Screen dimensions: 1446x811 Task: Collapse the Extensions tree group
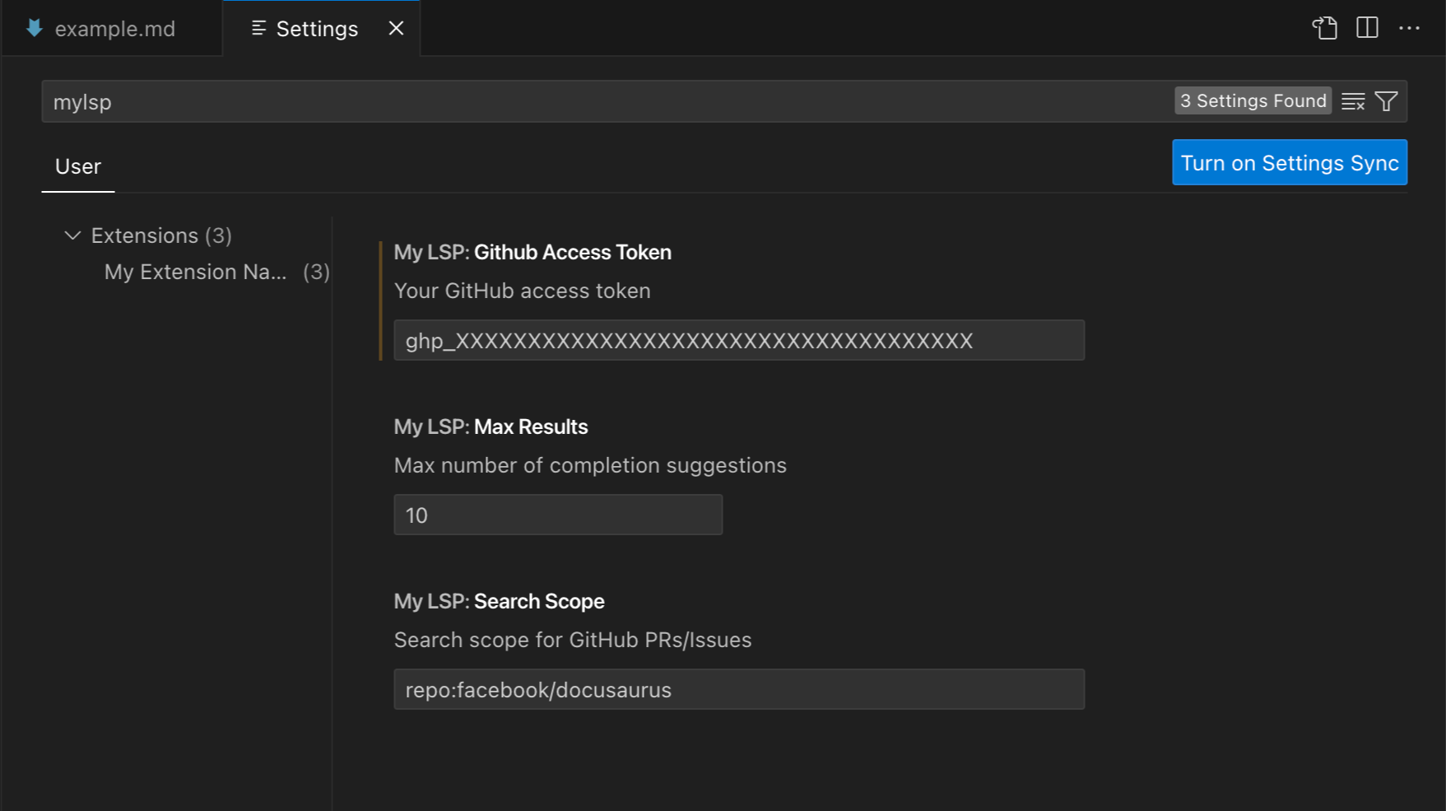point(72,235)
